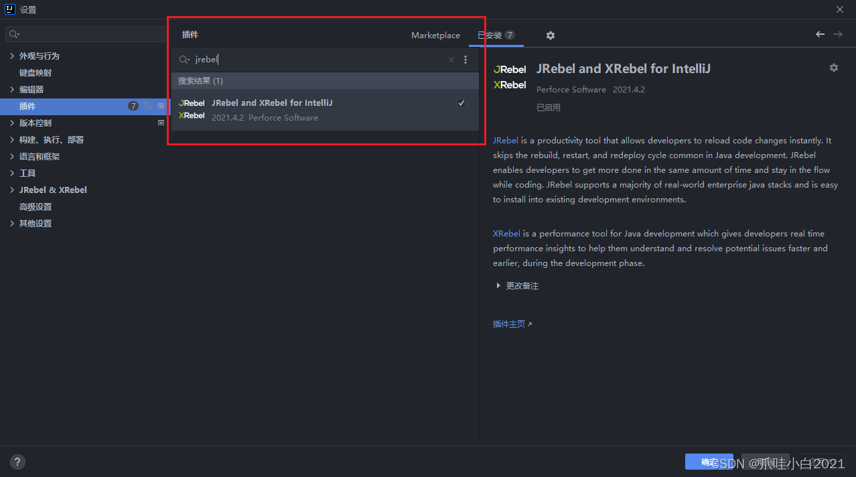Viewport: 856px width, 477px height.
Task: Close the settings dialog window
Action: 840,9
